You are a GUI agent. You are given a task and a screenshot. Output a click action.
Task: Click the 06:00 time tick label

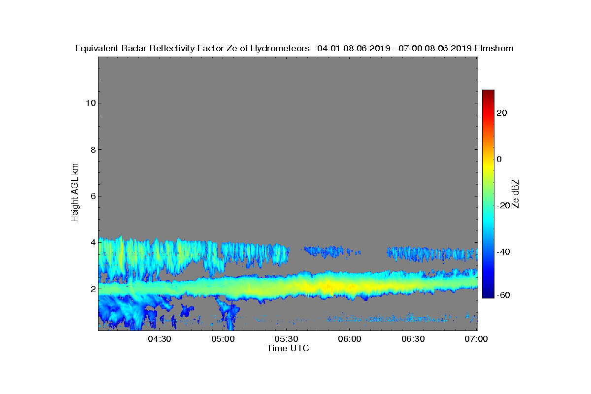[x=350, y=339]
